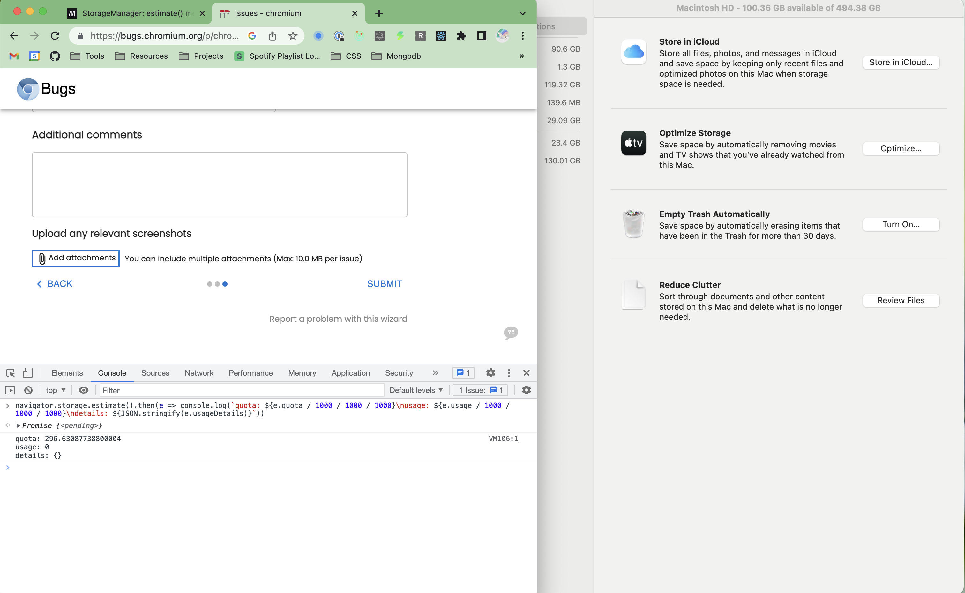Click the R extension icon in toolbar

pyautogui.click(x=420, y=36)
